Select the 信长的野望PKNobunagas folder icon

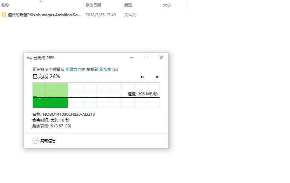point(4,15)
